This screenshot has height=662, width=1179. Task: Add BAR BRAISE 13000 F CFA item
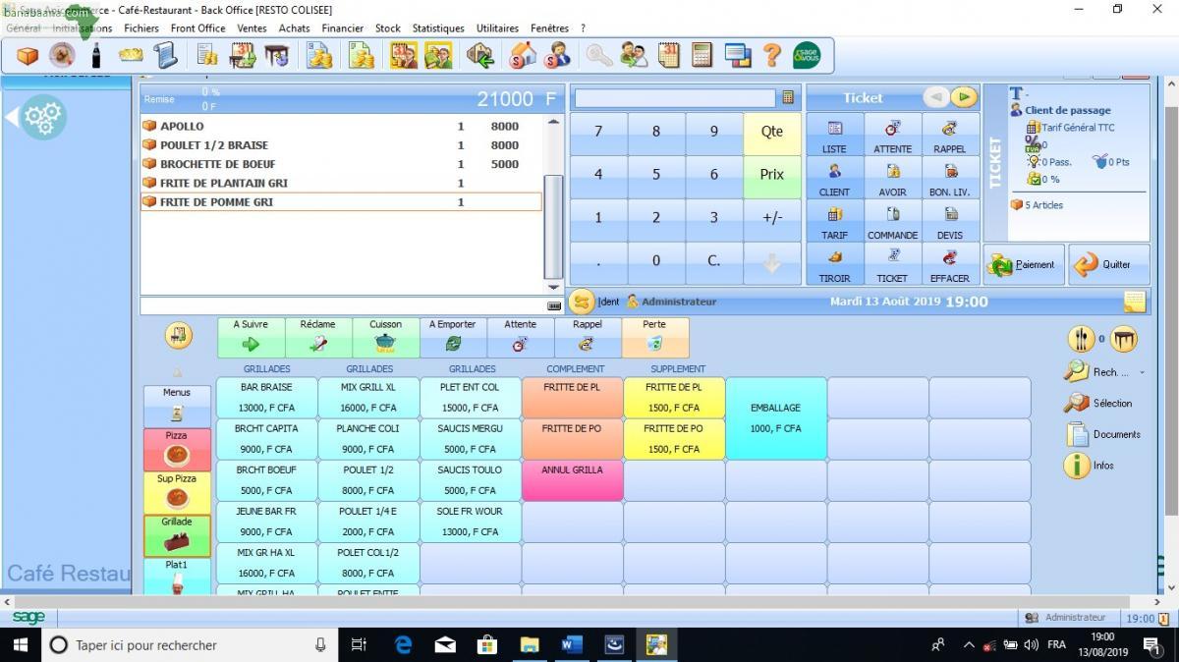(x=266, y=398)
